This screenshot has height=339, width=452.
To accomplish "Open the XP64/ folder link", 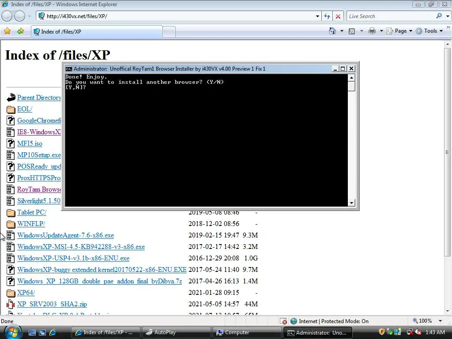I will [26, 293].
